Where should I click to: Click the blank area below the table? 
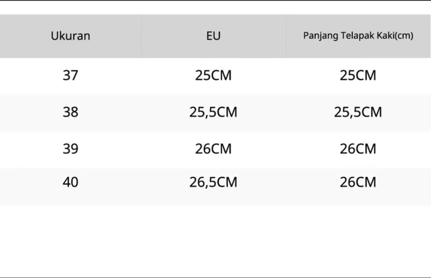(215, 241)
